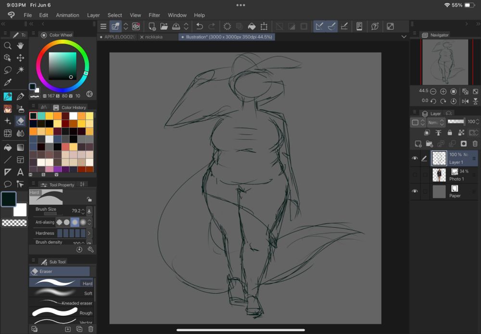This screenshot has height=334, width=481.
Task: Expand the canvas tab list chevron
Action: point(404,37)
